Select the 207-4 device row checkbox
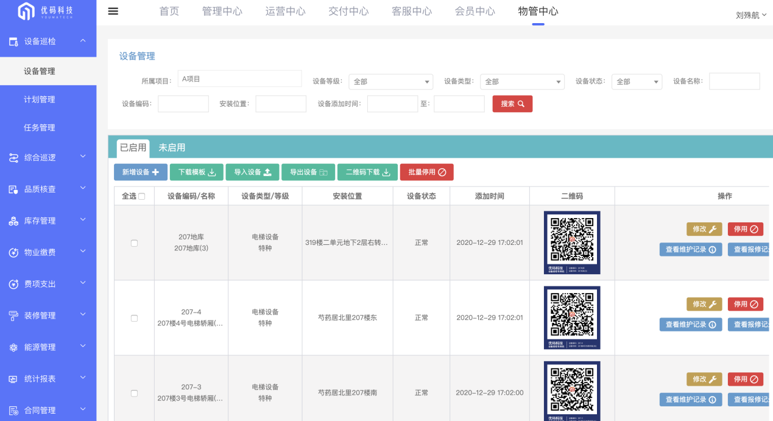 tap(134, 318)
